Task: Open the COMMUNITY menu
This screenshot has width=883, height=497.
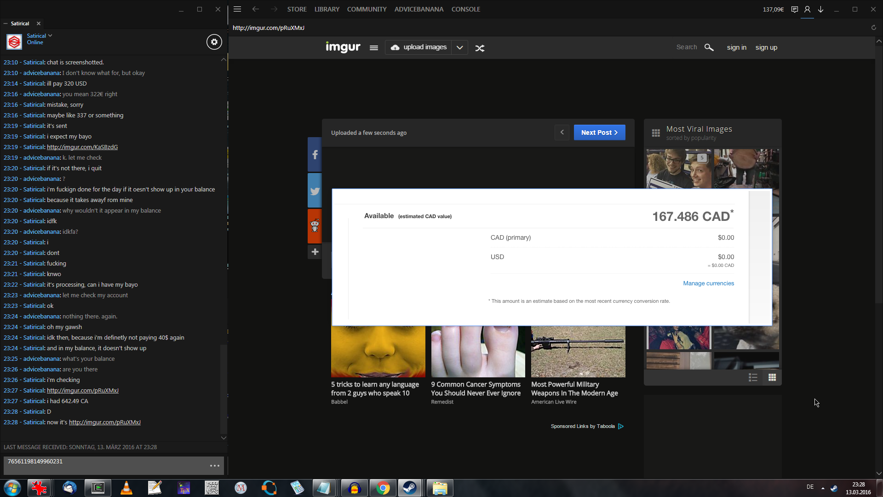Action: point(367,9)
